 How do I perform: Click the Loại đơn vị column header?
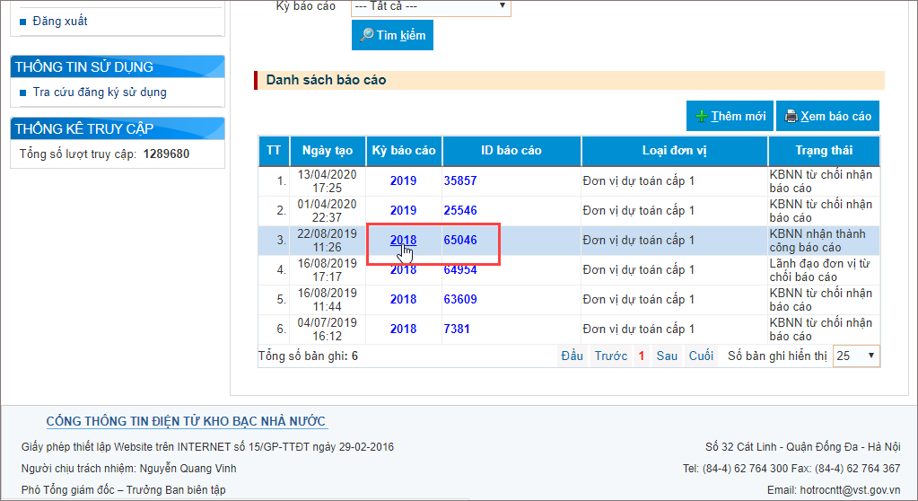point(675,151)
